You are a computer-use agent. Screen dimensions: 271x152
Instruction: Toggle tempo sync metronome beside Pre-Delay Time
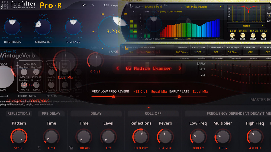pos(39,148)
